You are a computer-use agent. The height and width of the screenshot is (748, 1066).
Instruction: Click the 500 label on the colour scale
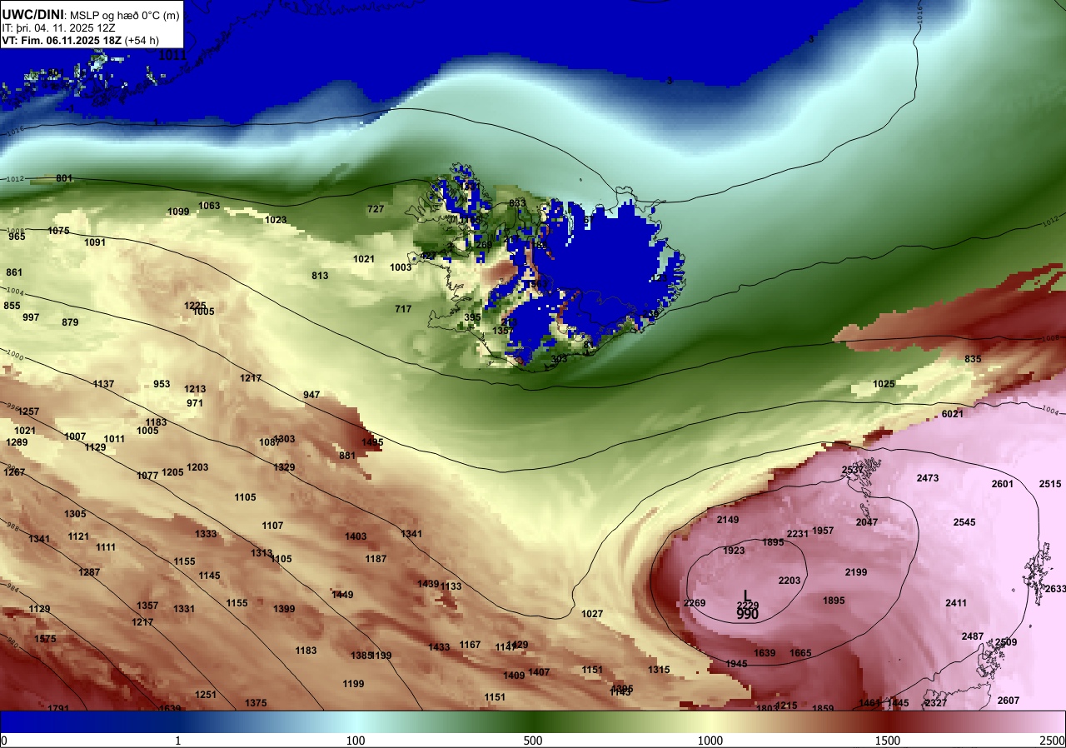click(533, 741)
